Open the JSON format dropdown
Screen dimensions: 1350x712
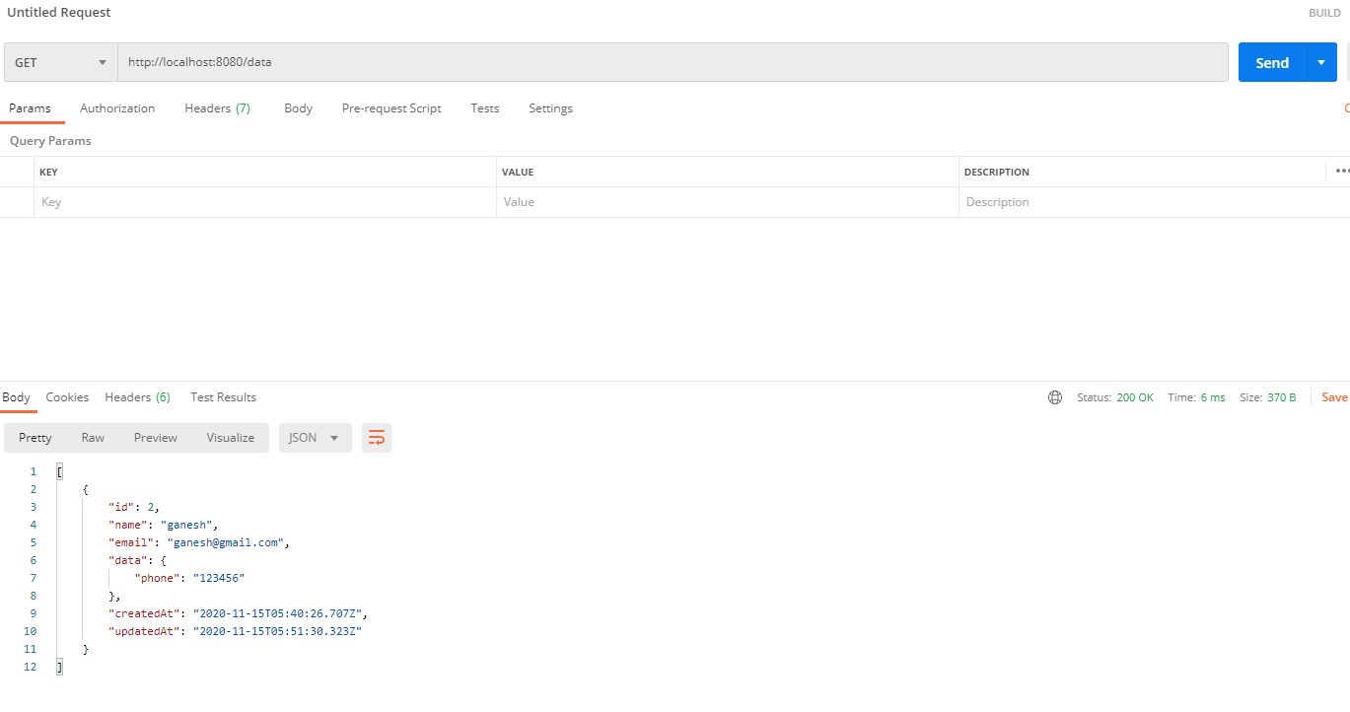click(315, 438)
